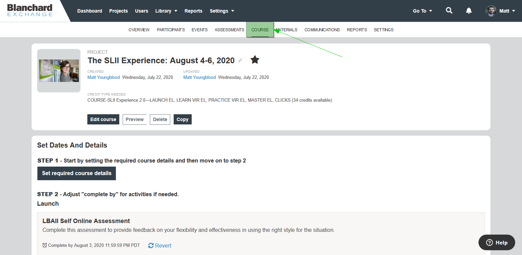
Task: Expand the Library dropdown menu
Action: coord(166,11)
